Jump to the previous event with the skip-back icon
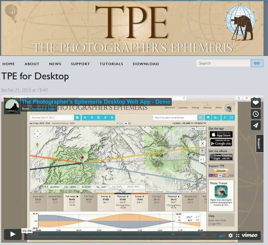The image size is (268, 245). (x=85, y=117)
